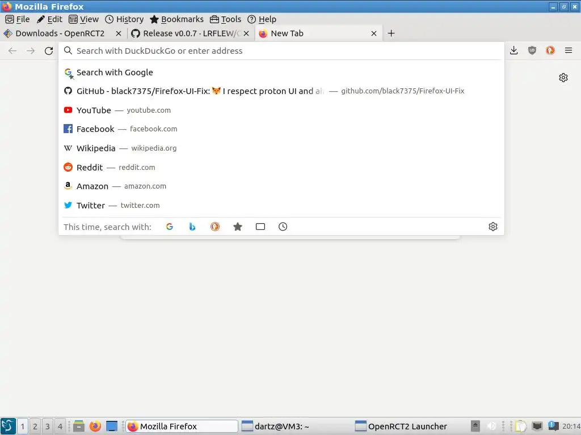This screenshot has height=435, width=581.
Task: Open the Wikipedia suggestion
Action: coord(281,148)
